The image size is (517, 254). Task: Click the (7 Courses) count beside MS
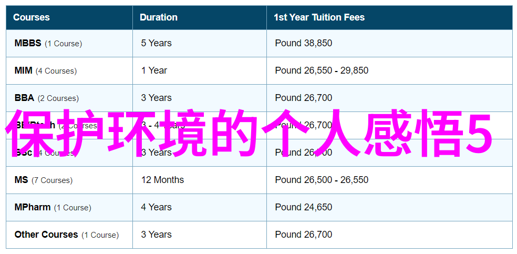click(x=52, y=180)
